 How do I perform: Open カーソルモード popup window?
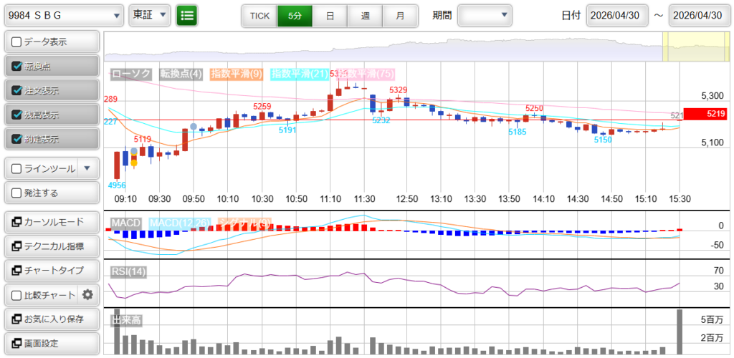pyautogui.click(x=51, y=222)
